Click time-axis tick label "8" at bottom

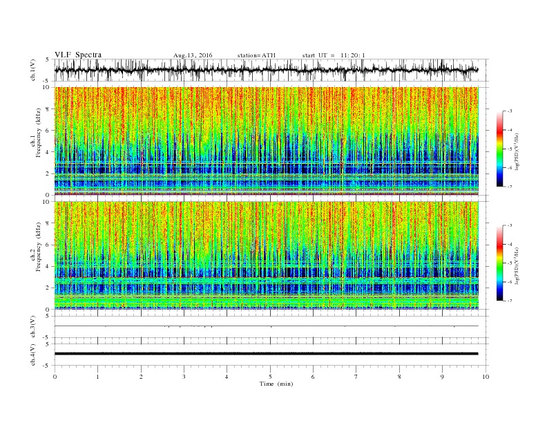click(x=399, y=377)
